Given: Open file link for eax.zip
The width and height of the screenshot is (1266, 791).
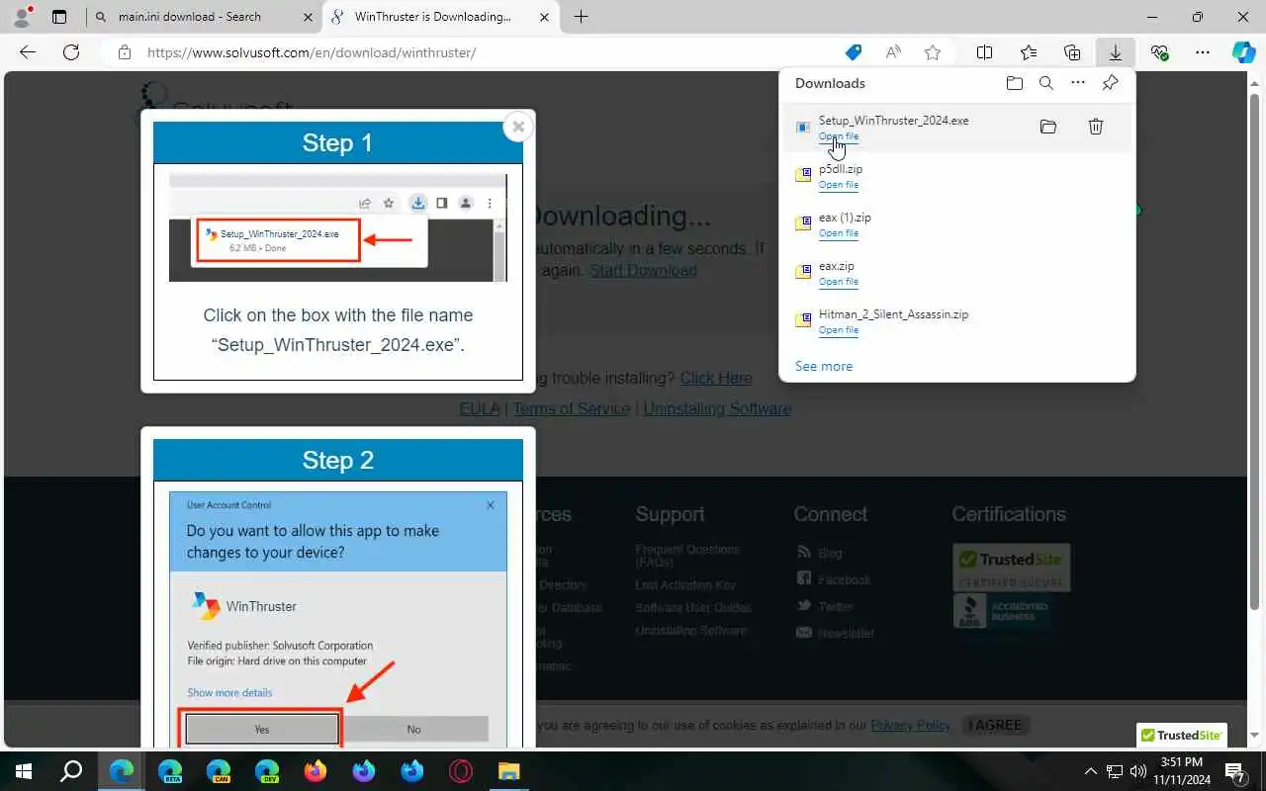Looking at the screenshot, I should (839, 282).
